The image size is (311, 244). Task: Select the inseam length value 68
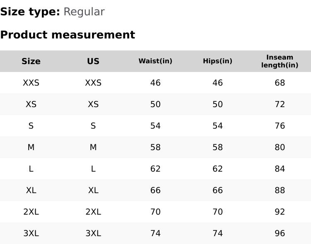[280, 83]
